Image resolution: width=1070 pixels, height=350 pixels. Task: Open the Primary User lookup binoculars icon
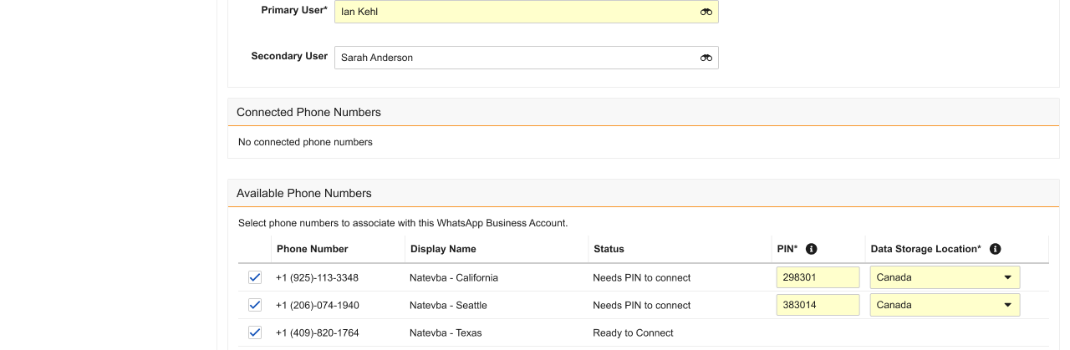tap(706, 12)
